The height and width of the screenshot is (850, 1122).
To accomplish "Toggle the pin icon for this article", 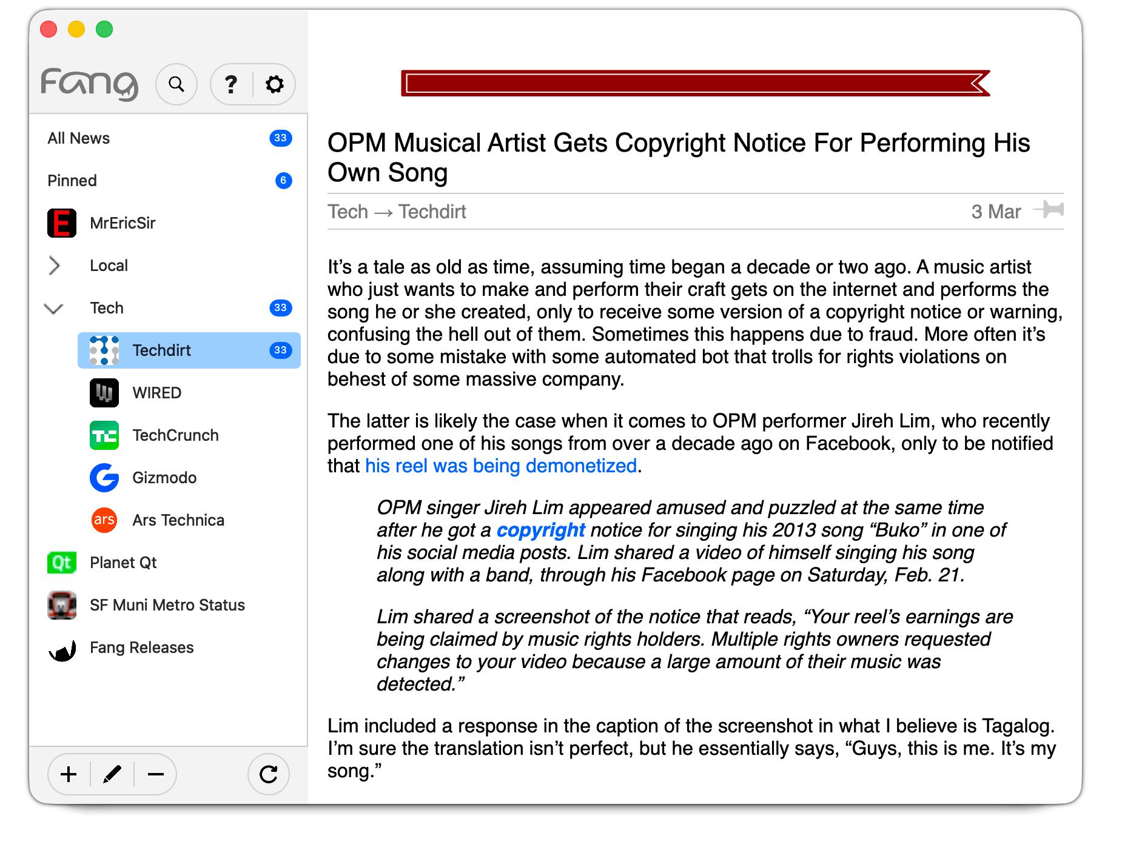I will [x=1049, y=210].
